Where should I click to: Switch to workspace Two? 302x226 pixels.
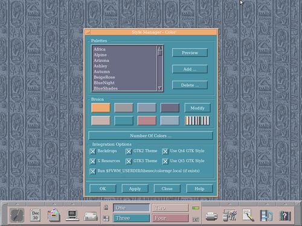[170, 208]
